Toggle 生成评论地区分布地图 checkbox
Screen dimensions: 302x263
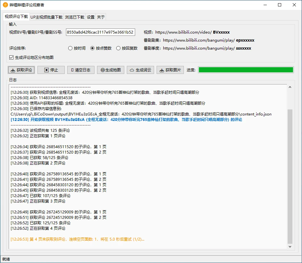click(12, 58)
